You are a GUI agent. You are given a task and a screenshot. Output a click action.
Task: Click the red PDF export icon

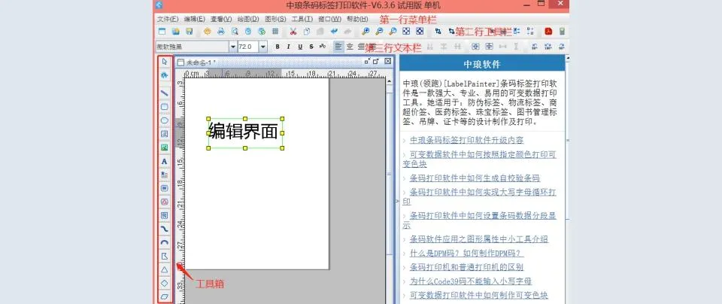pos(548,32)
